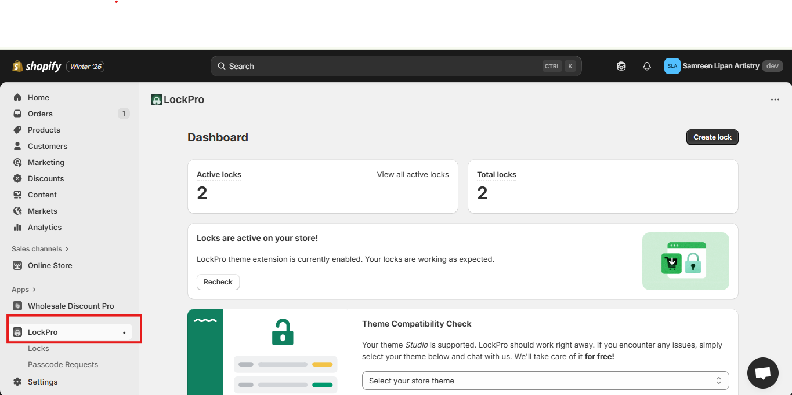The width and height of the screenshot is (792, 395).
Task: Go to Orders in sidebar
Action: click(40, 114)
